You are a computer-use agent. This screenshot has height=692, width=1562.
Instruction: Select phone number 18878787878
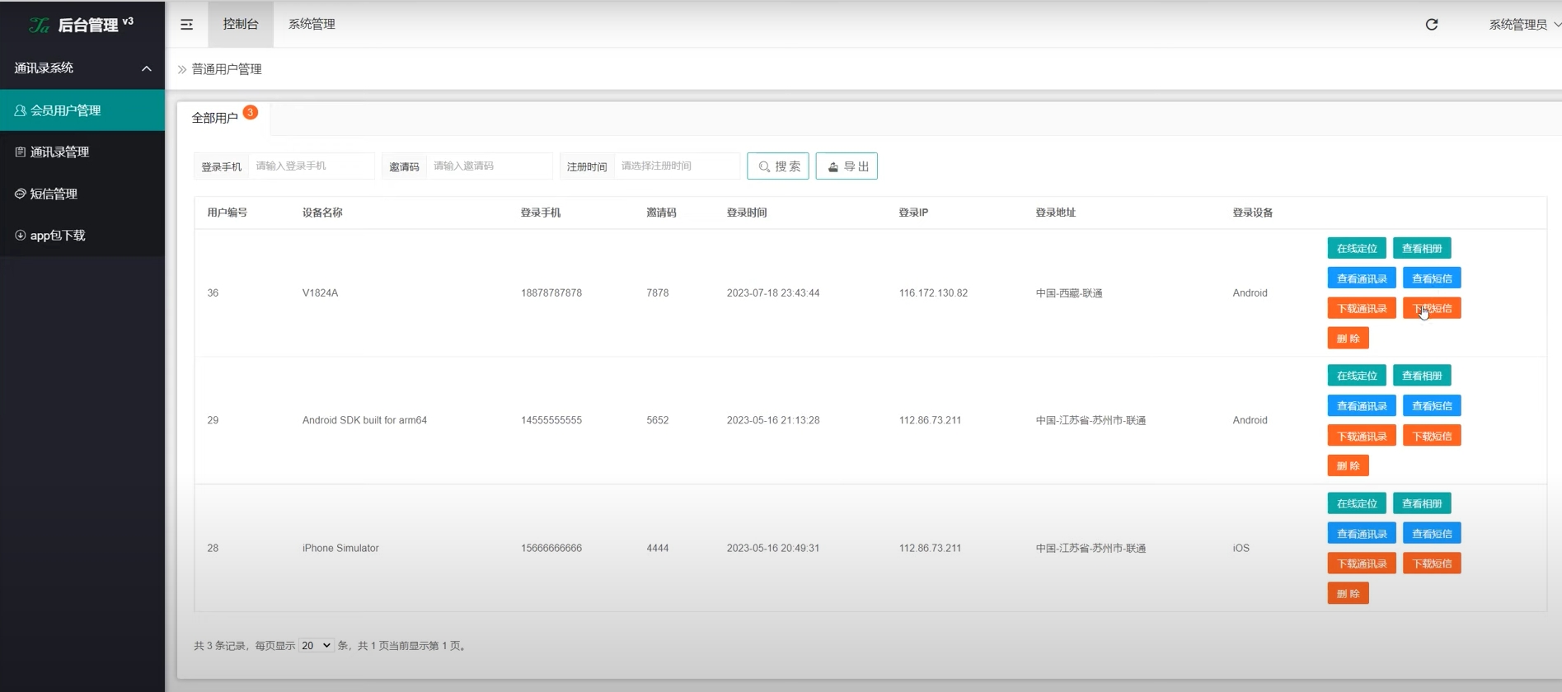pyautogui.click(x=551, y=293)
